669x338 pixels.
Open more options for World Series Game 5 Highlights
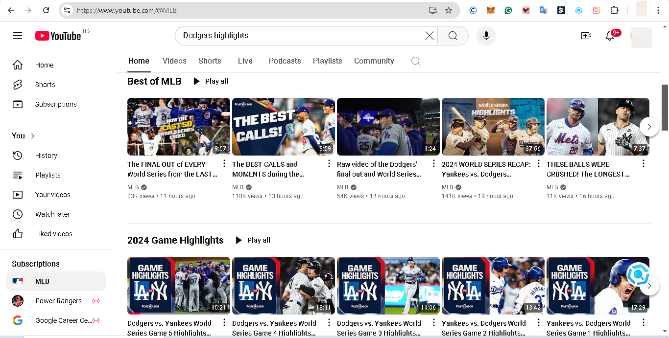[224, 323]
